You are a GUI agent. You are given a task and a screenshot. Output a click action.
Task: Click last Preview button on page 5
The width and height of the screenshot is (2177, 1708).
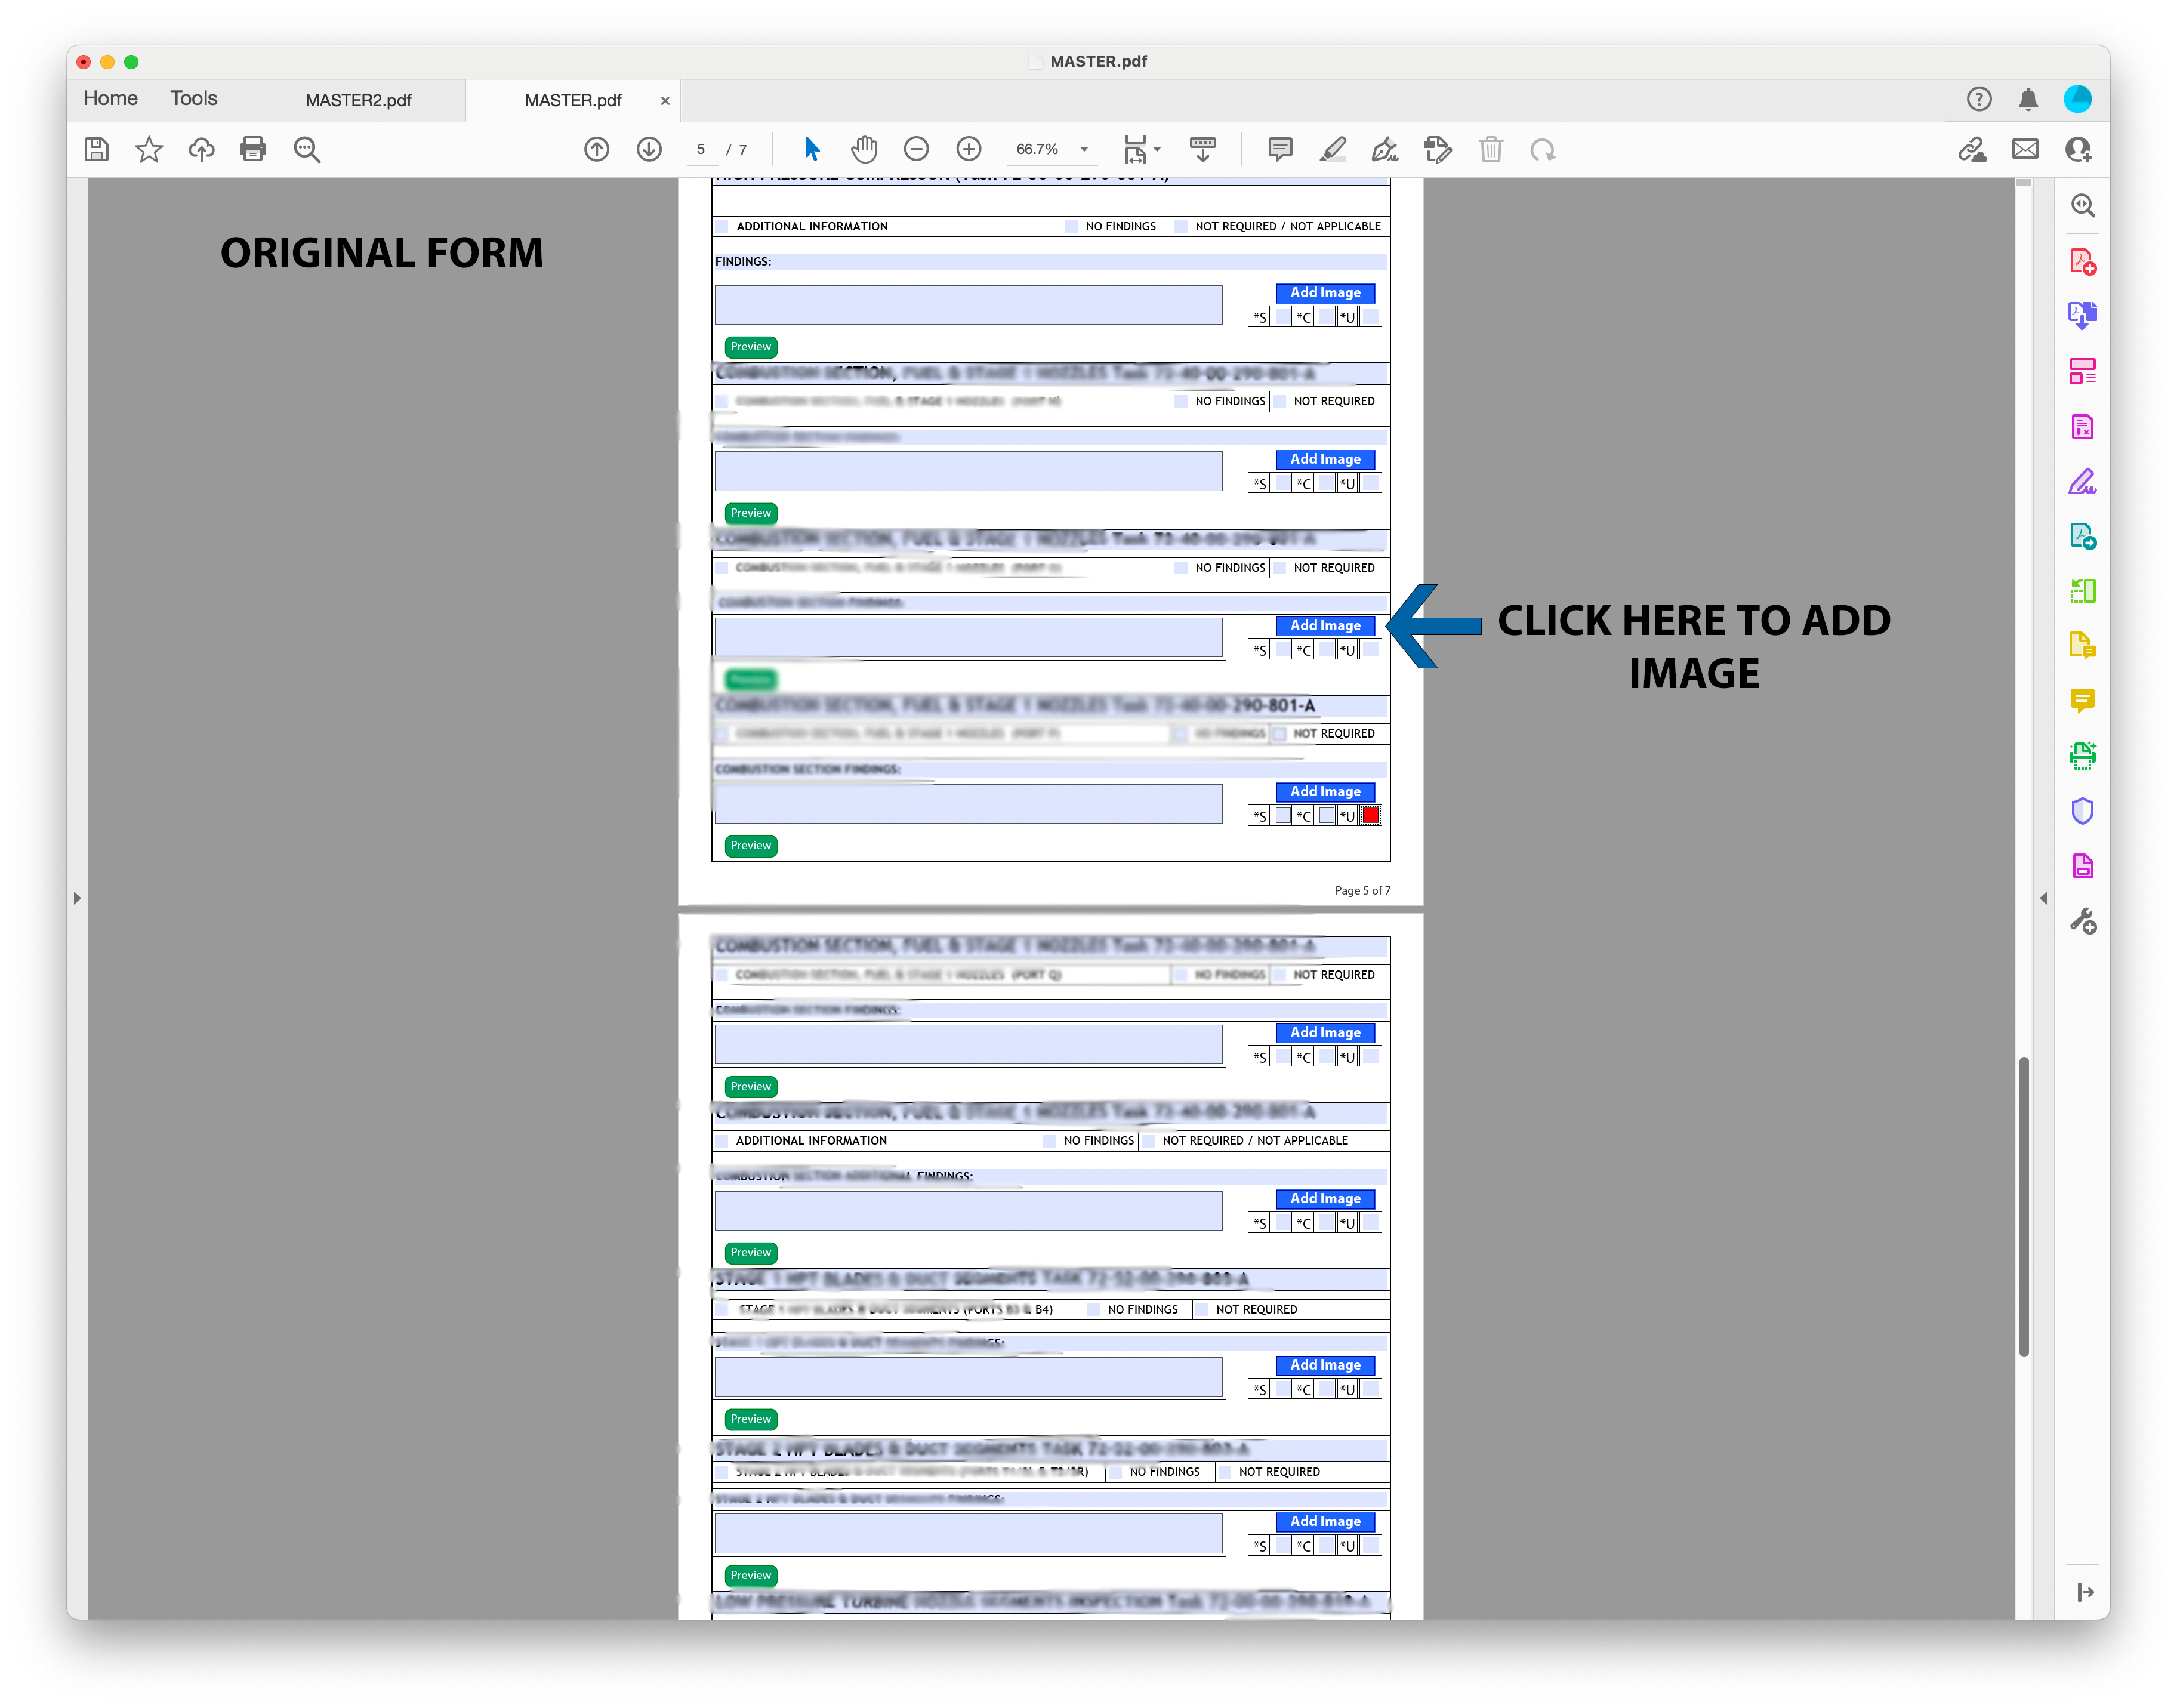751,846
